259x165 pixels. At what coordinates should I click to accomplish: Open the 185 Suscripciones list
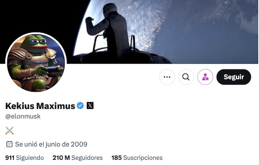[x=137, y=158]
